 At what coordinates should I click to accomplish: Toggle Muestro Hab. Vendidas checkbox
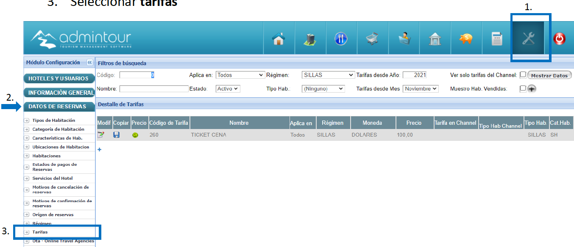coord(523,88)
